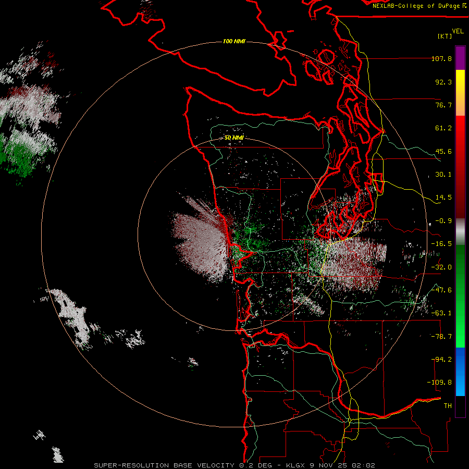Click the VEL legend heading
The width and height of the screenshot is (469, 469).
458,31
